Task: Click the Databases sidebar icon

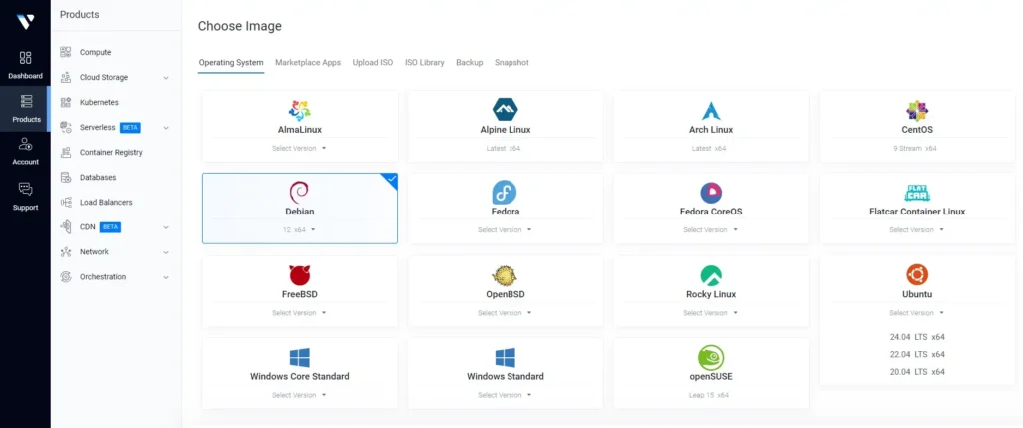Action: [66, 178]
